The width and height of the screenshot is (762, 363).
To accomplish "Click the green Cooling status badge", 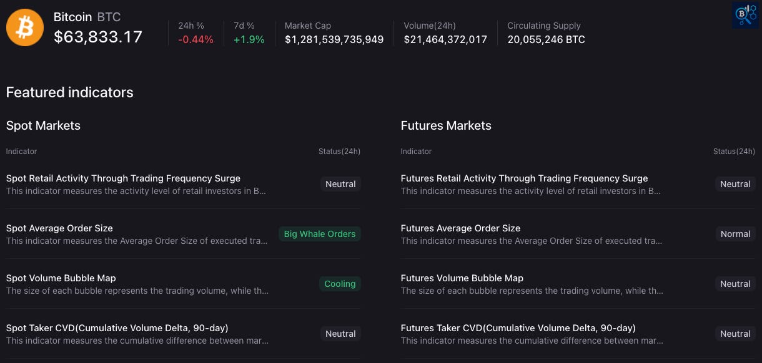I will 340,284.
